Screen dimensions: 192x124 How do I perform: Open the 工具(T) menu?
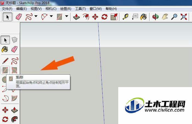pyautogui.click(x=80, y=9)
